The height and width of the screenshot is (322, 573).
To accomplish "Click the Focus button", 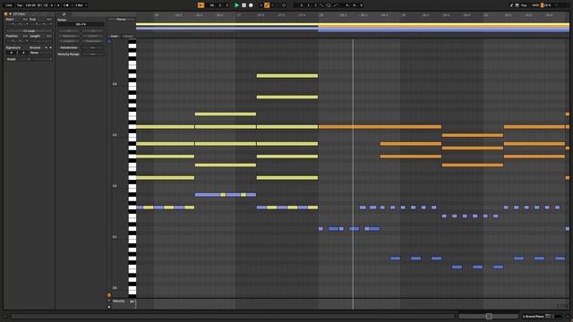I will click(x=121, y=20).
